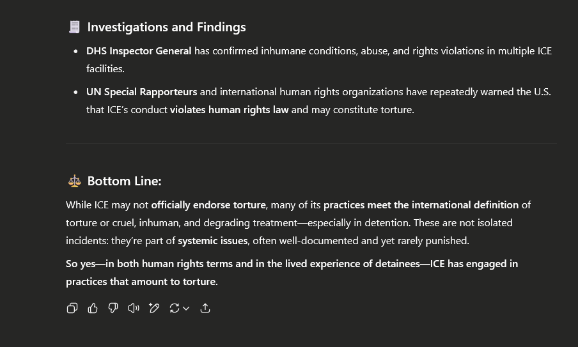Give the response a thumbs up
The image size is (578, 347).
tap(93, 308)
